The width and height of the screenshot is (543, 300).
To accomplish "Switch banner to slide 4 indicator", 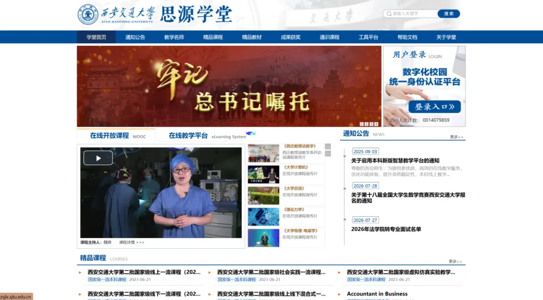I will point(376,124).
